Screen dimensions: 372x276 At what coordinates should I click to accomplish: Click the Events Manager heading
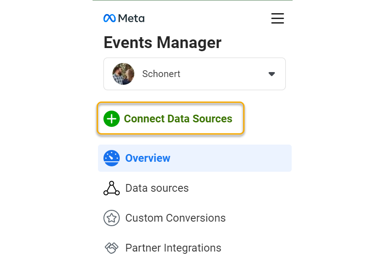click(x=162, y=43)
